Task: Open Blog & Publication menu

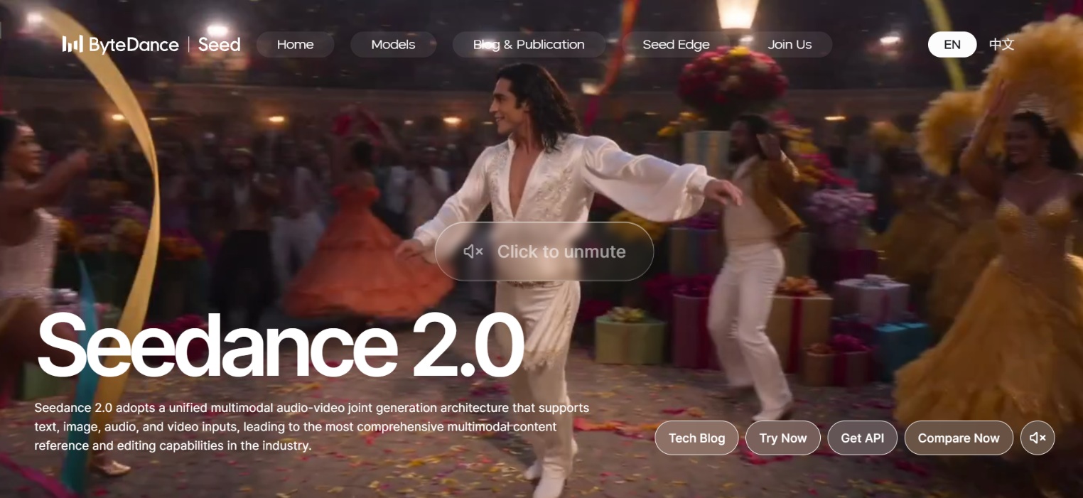Action: [x=529, y=45]
